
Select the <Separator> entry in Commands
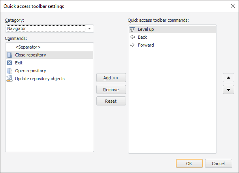[28, 47]
